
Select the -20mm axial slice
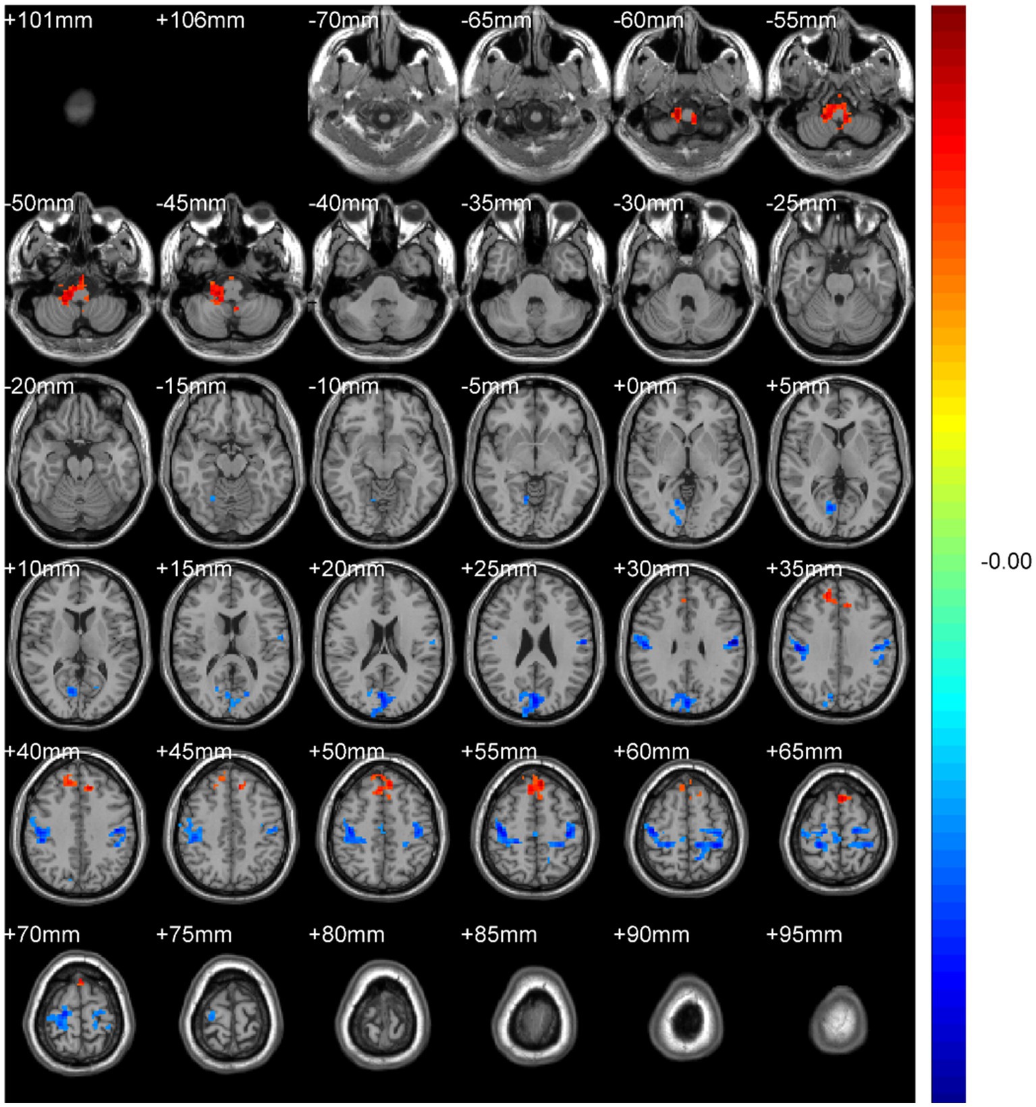coord(80,462)
